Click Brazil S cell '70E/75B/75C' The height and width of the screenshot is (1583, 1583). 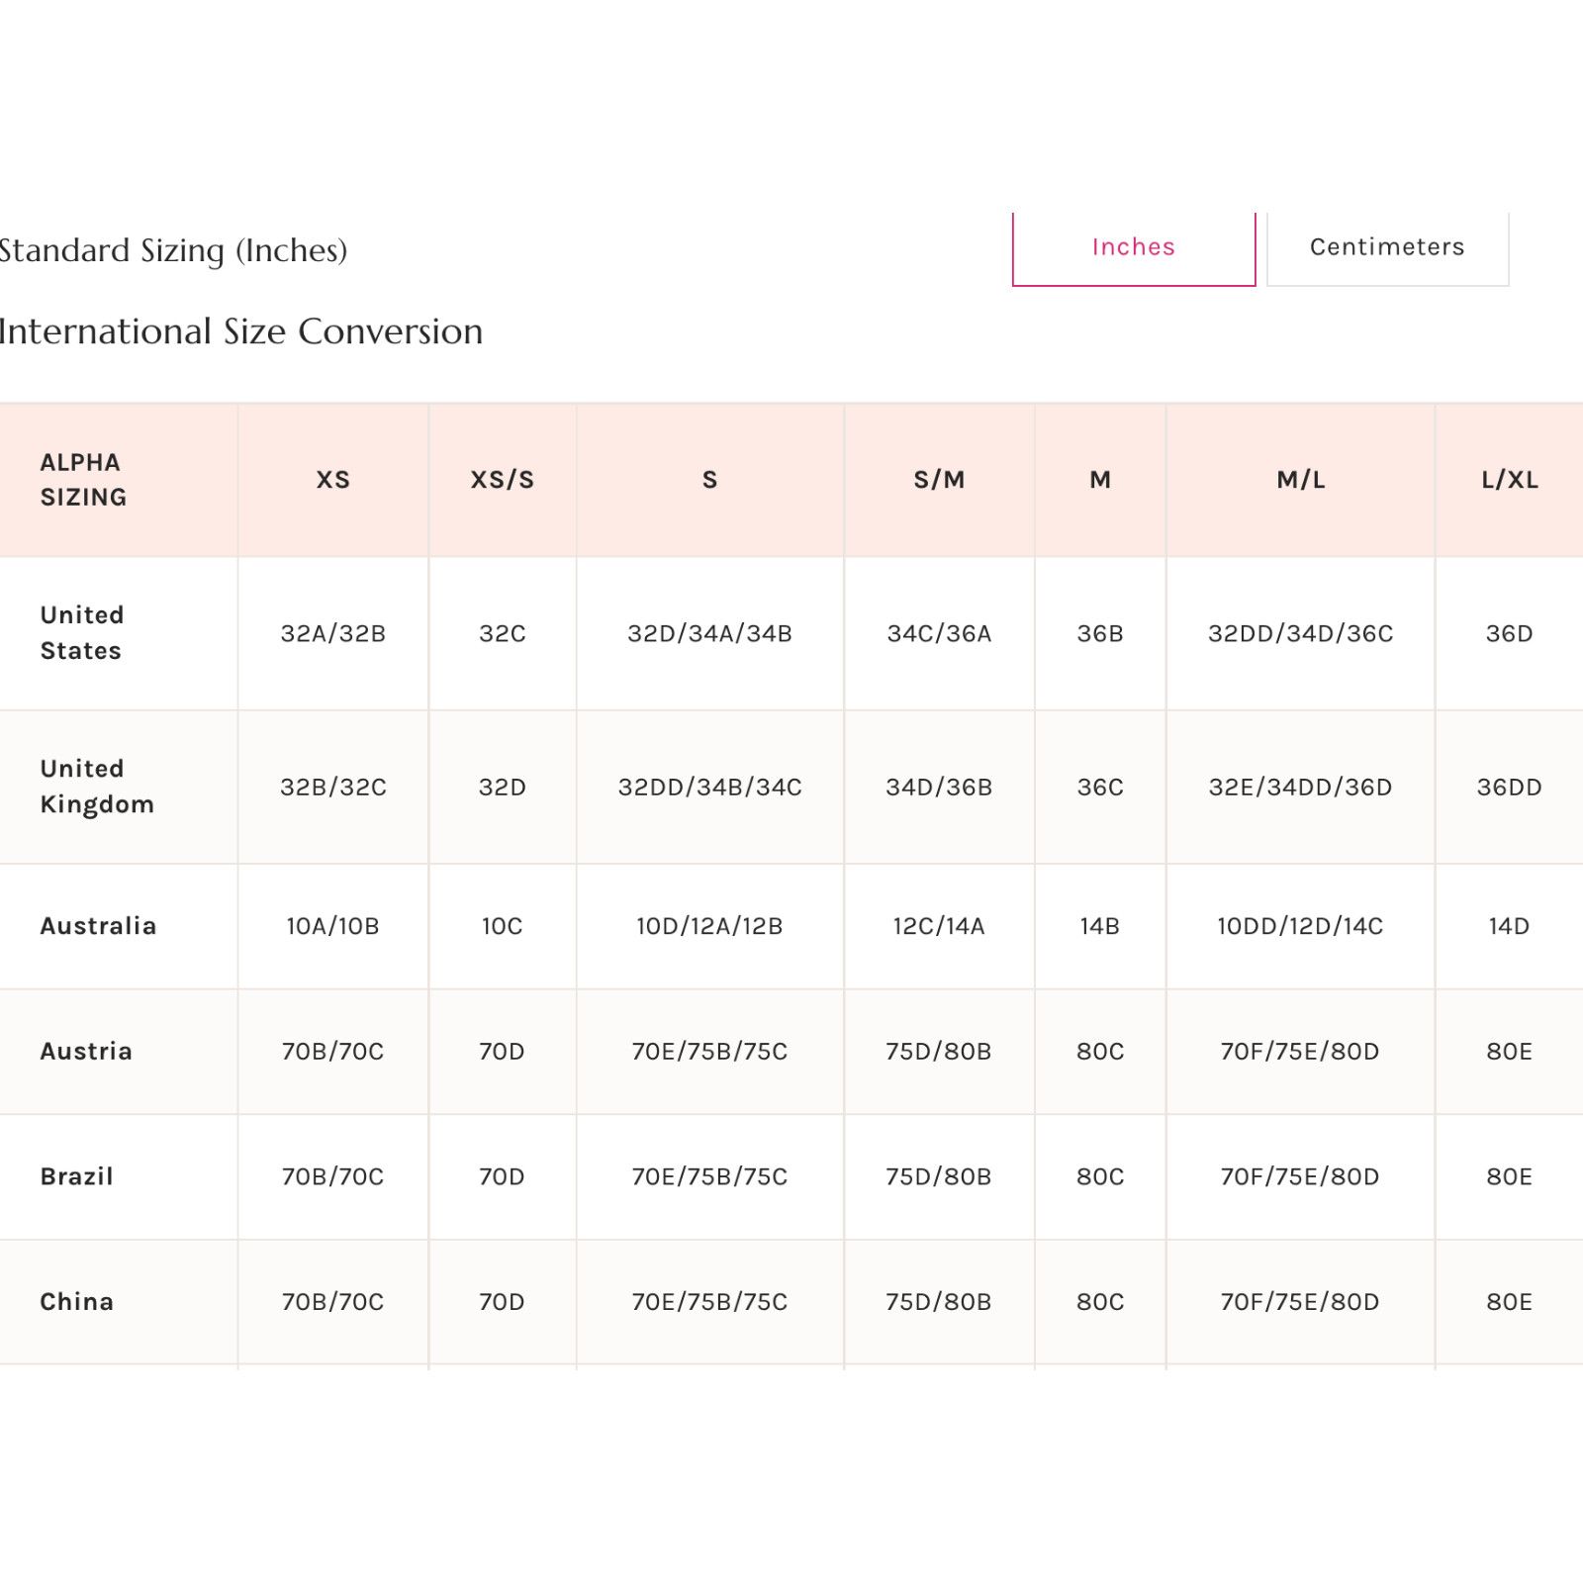point(710,1177)
